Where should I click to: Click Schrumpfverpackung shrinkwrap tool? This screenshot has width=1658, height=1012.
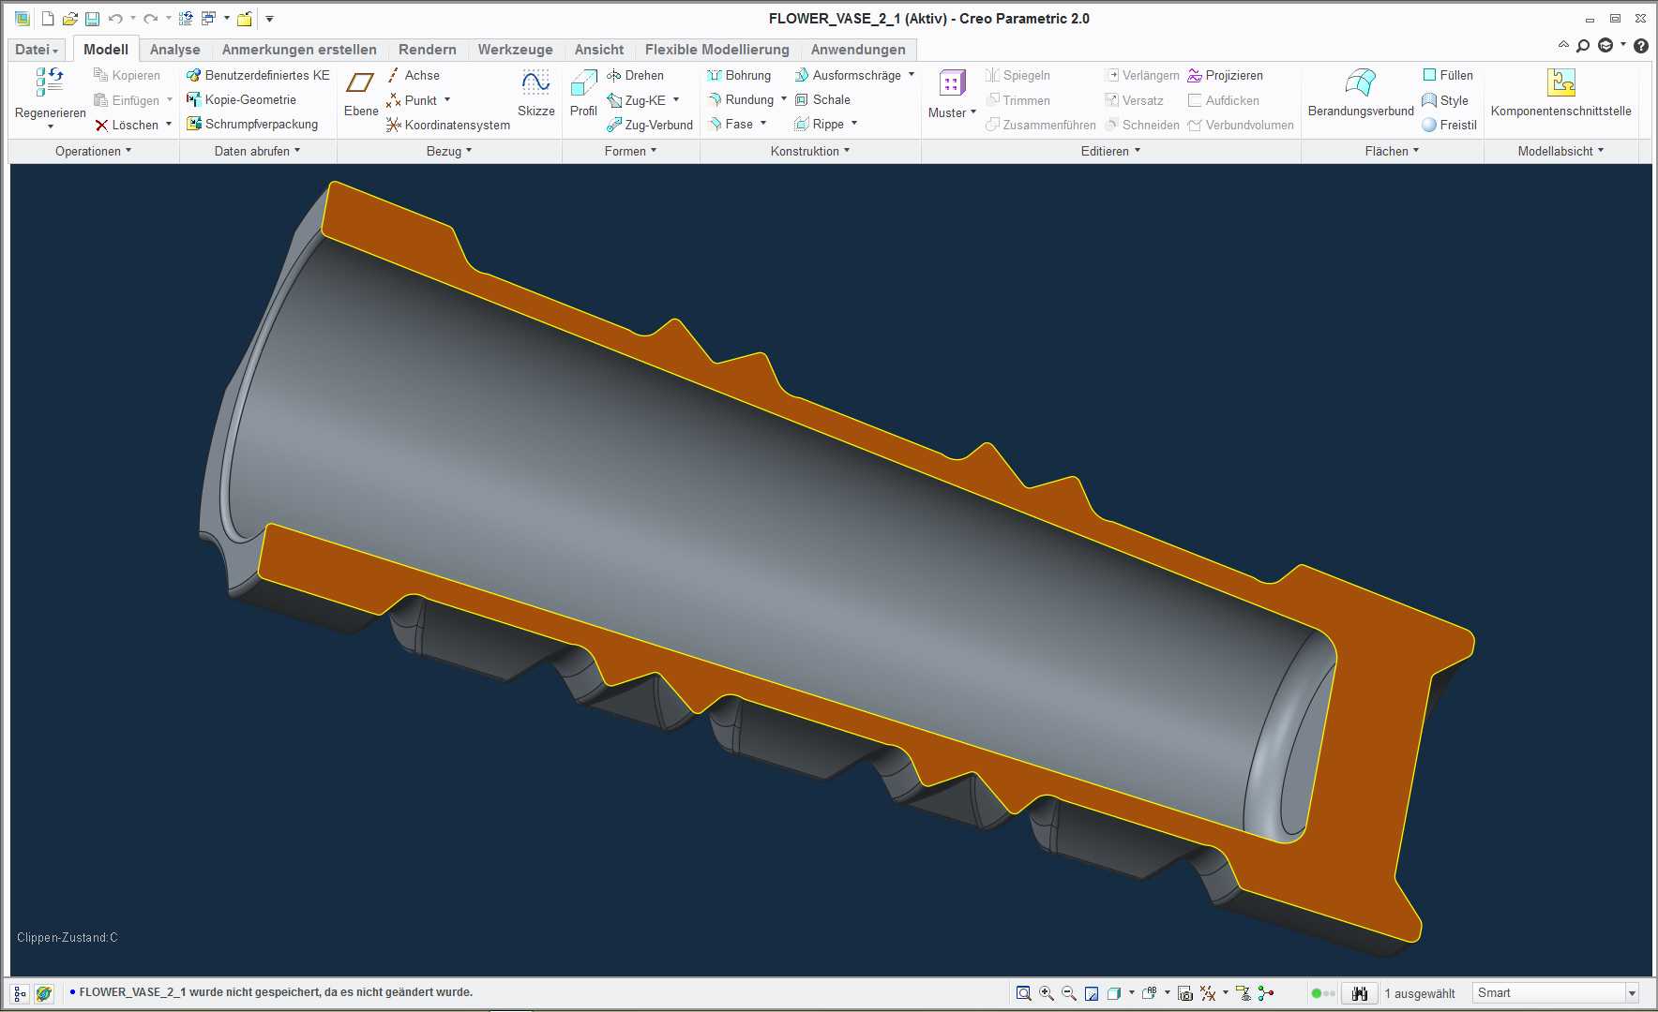tap(252, 124)
